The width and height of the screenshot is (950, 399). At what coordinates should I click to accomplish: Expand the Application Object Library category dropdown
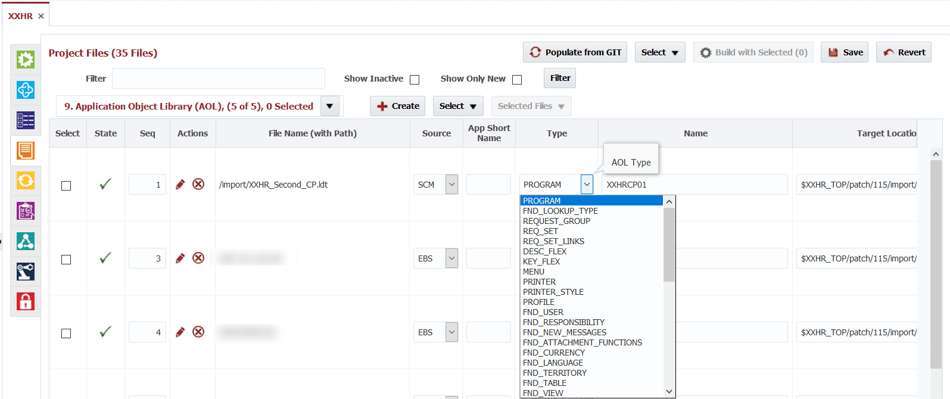pos(330,106)
